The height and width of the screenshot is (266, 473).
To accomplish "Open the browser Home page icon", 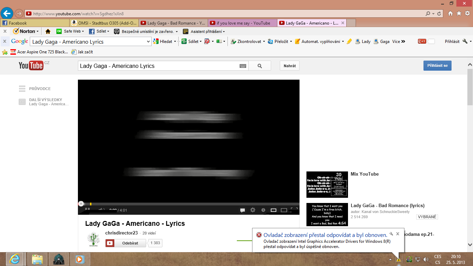I will click(450, 14).
